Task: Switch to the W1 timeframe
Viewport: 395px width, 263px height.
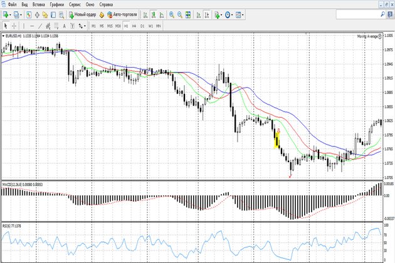Action: [150, 26]
